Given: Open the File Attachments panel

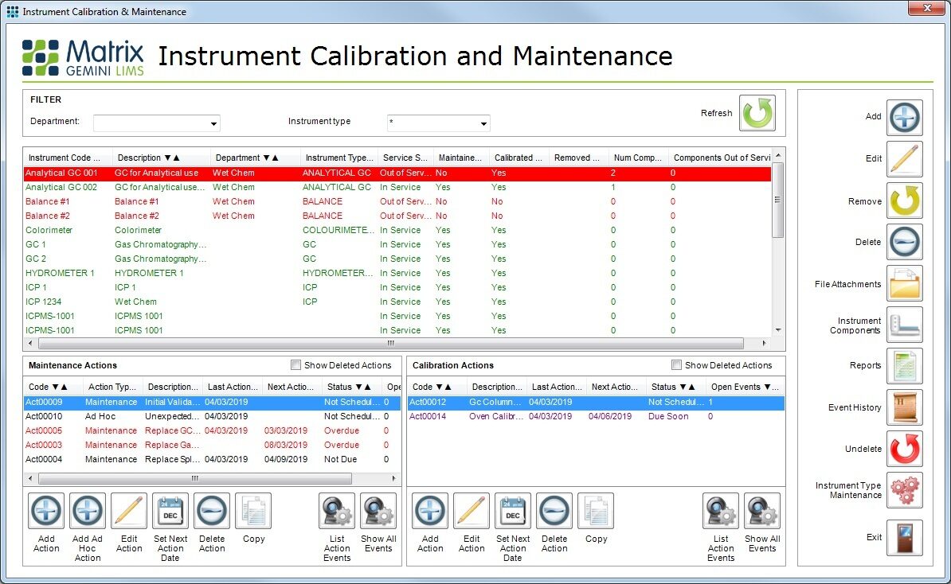Looking at the screenshot, I should [x=905, y=282].
